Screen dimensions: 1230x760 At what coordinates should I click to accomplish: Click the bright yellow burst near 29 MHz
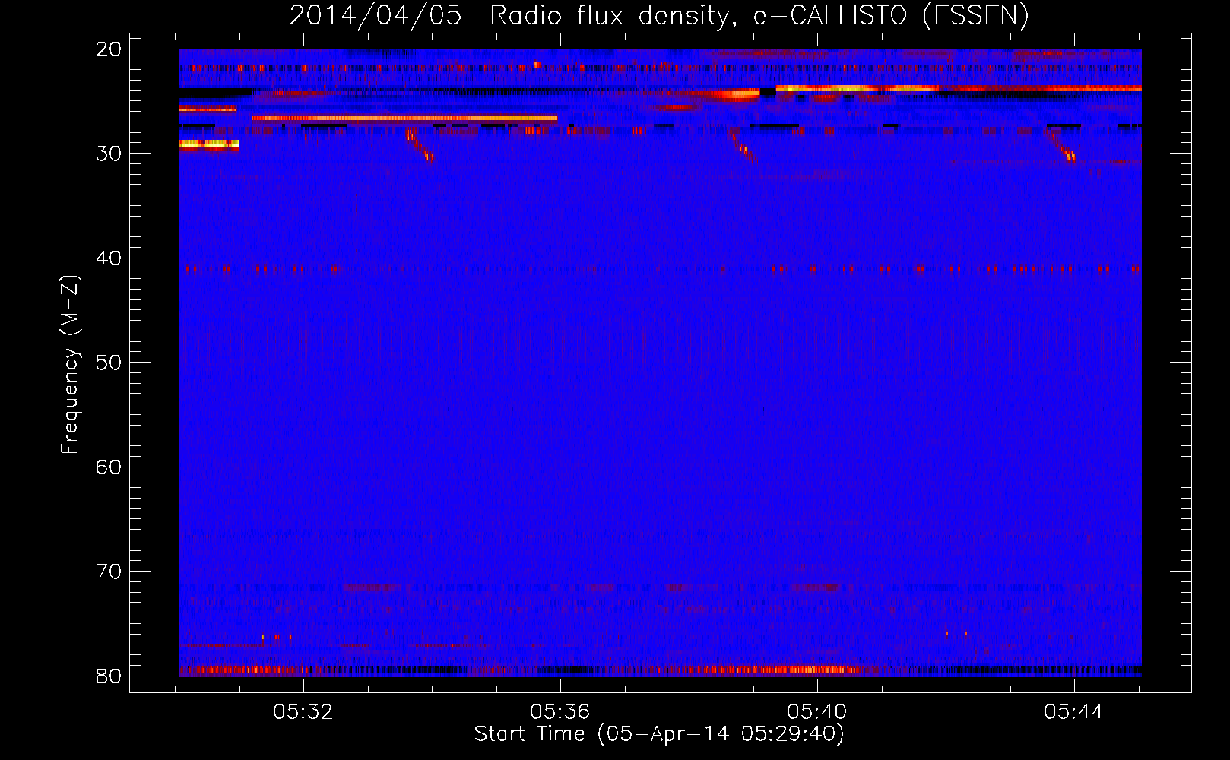[x=209, y=144]
